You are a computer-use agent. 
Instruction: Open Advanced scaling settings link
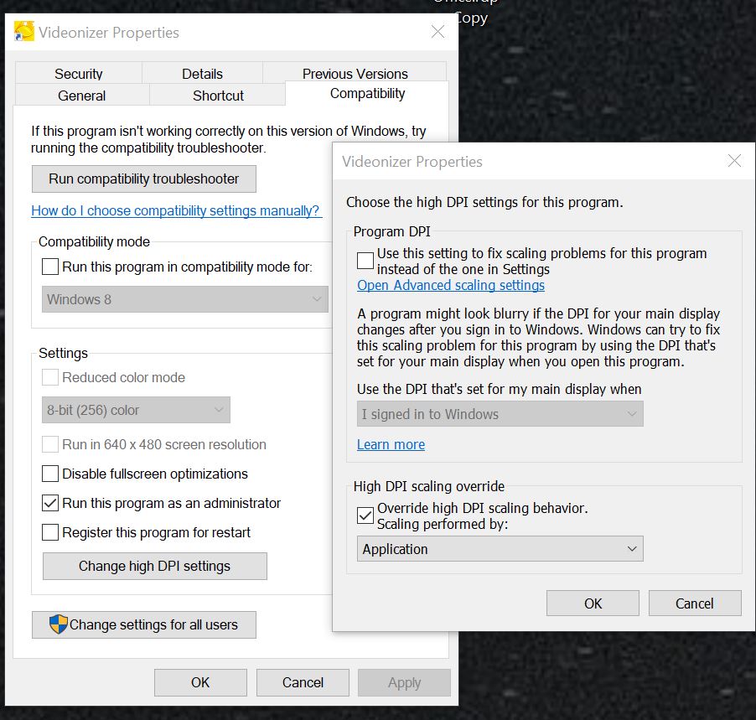[x=451, y=285]
